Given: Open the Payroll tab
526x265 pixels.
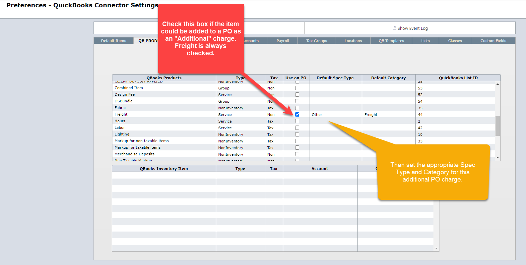Looking at the screenshot, I should [283, 41].
